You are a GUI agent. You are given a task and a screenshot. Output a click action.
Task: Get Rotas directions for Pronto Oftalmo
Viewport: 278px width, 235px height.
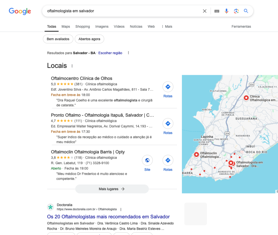pyautogui.click(x=168, y=126)
